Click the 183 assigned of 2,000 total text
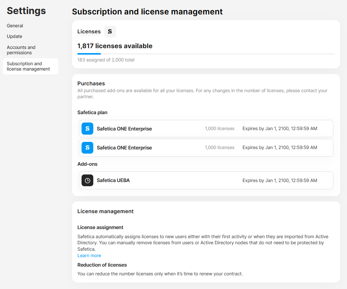This screenshot has height=289, width=347. click(x=106, y=60)
